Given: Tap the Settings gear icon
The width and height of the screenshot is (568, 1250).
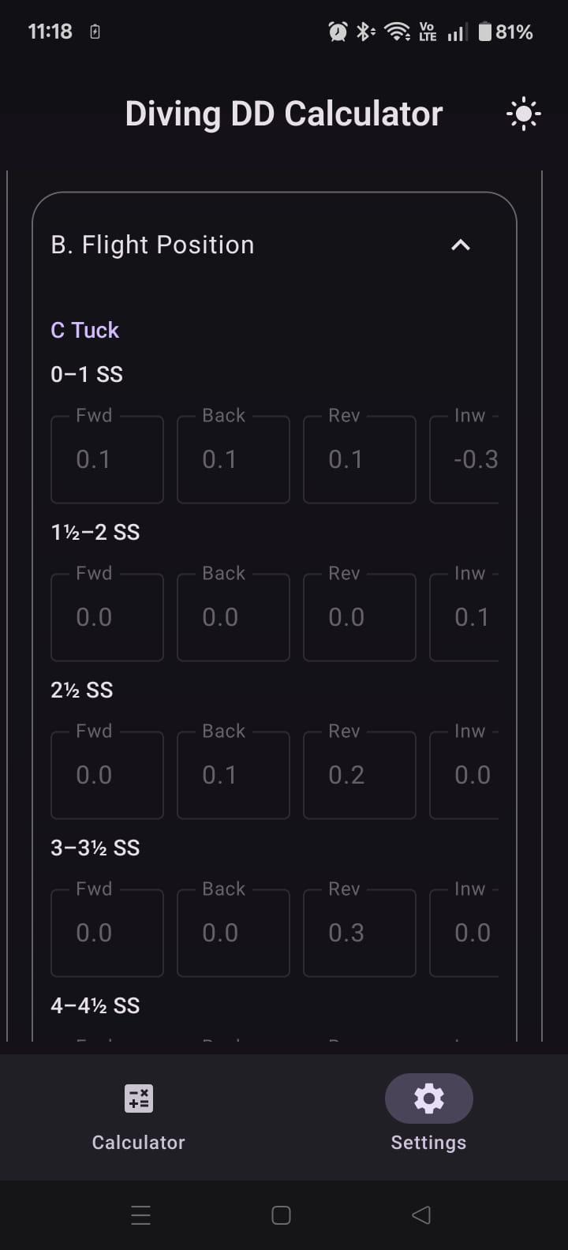Looking at the screenshot, I should point(428,1098).
